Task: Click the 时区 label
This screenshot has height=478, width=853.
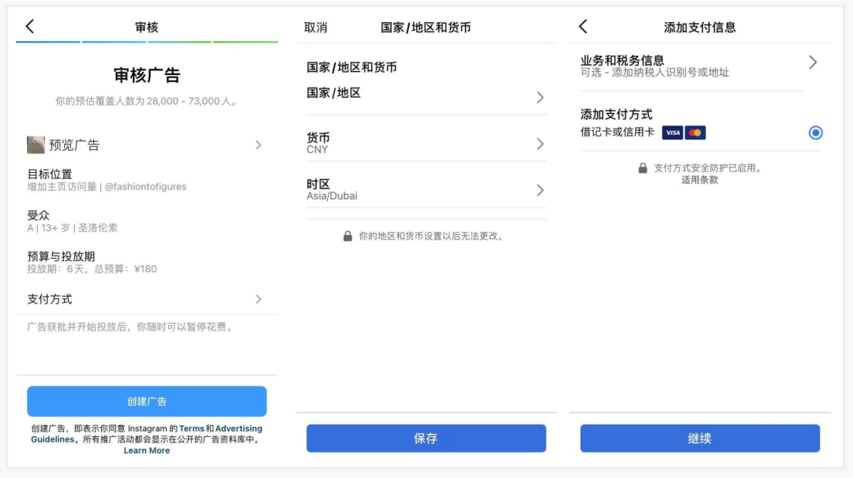Action: (x=318, y=184)
